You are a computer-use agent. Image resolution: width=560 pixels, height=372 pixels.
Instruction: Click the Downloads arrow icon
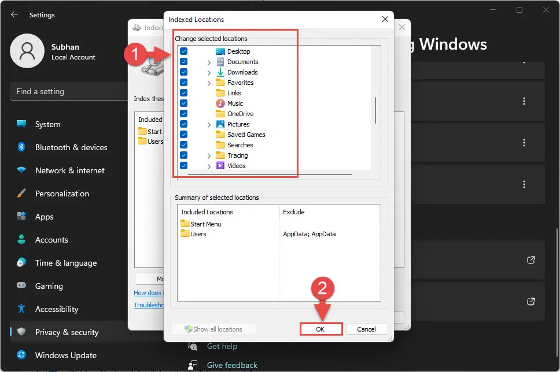pyautogui.click(x=220, y=72)
